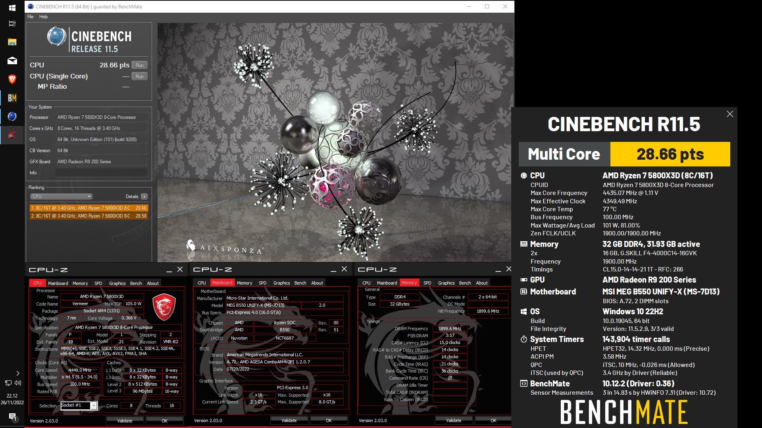This screenshot has height=428, width=762.
Task: Click the OS Windows icon in BenchMate panel
Action: click(x=524, y=311)
